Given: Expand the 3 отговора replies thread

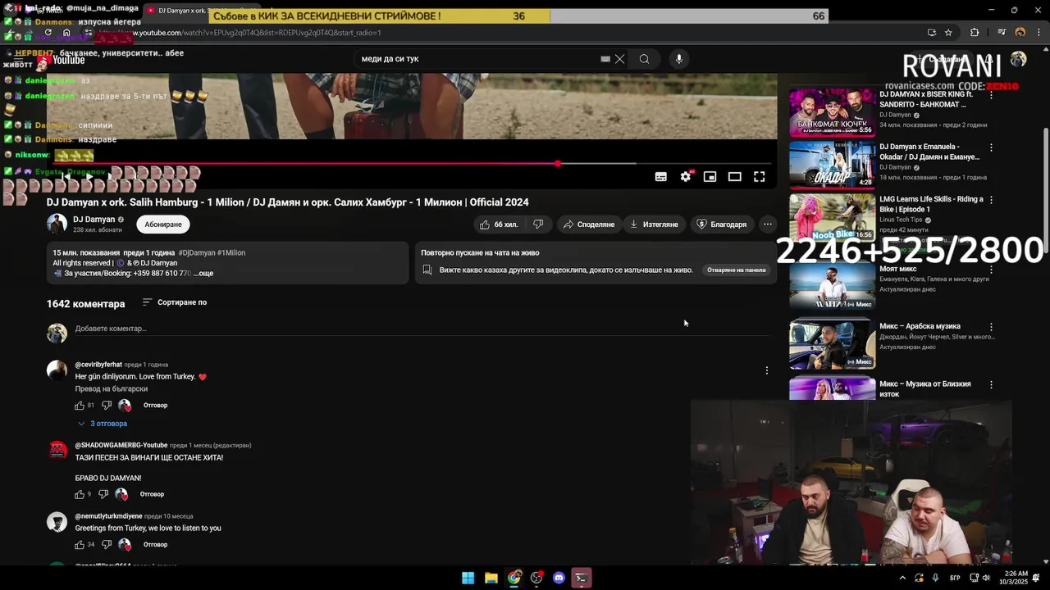Looking at the screenshot, I should click(103, 424).
